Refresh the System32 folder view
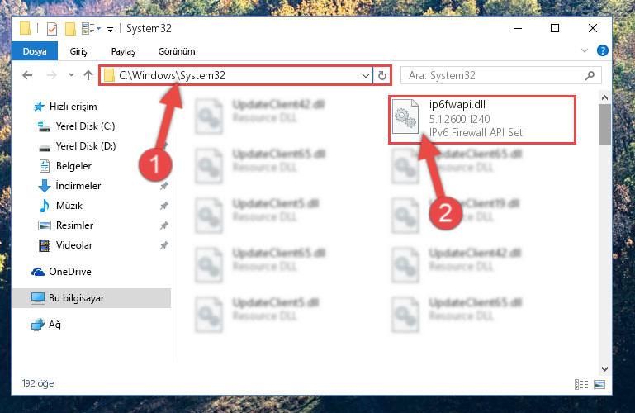This screenshot has height=413, width=635. point(381,76)
